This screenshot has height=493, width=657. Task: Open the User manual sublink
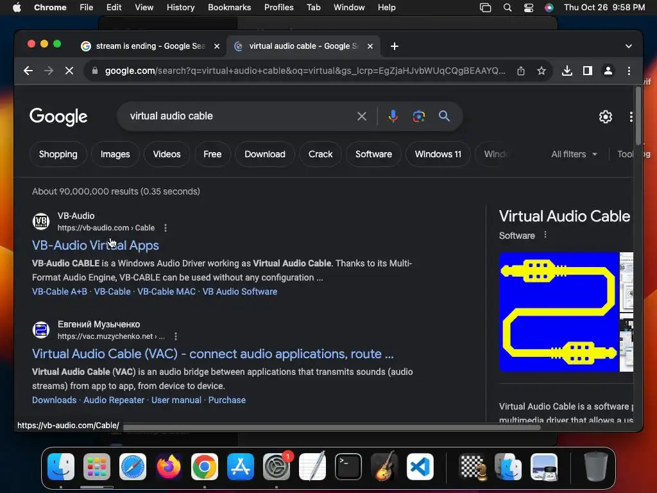pyautogui.click(x=176, y=400)
